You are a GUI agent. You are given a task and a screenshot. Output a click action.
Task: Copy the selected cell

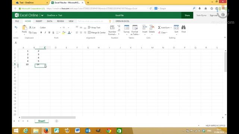click(x=33, y=32)
